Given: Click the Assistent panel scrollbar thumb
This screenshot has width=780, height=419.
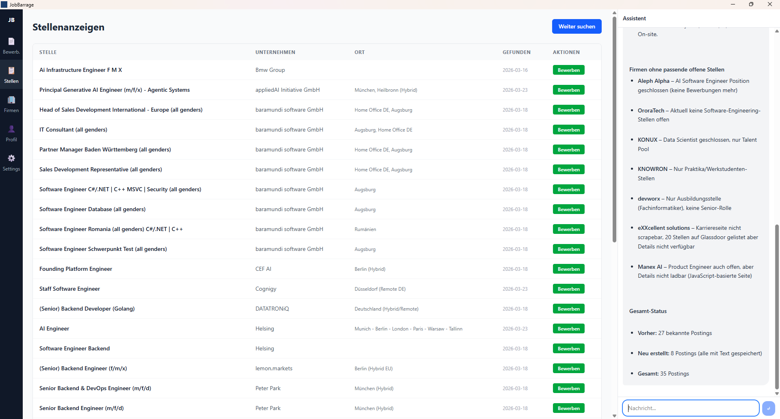Looking at the screenshot, I should [x=777, y=307].
